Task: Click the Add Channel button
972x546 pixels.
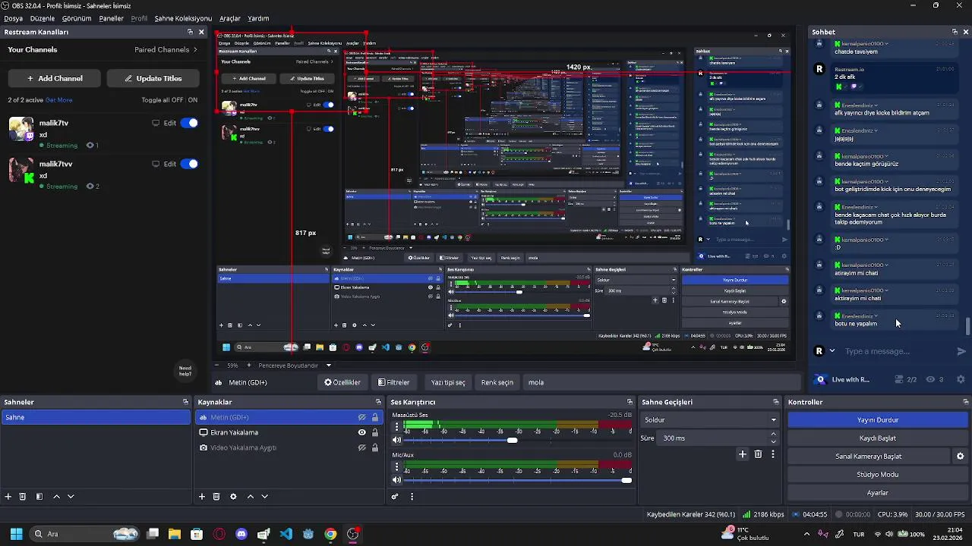Action: 55,78
